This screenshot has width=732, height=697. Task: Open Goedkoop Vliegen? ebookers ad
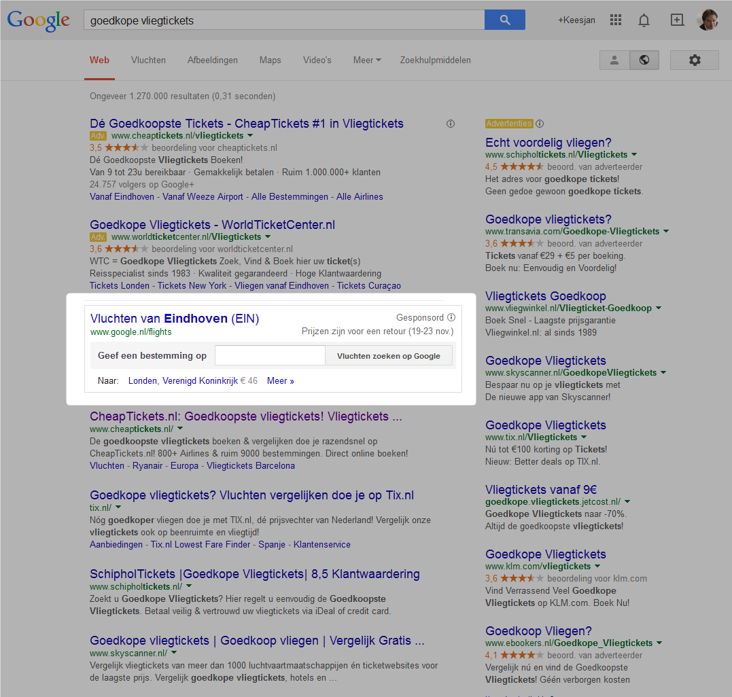pos(538,630)
